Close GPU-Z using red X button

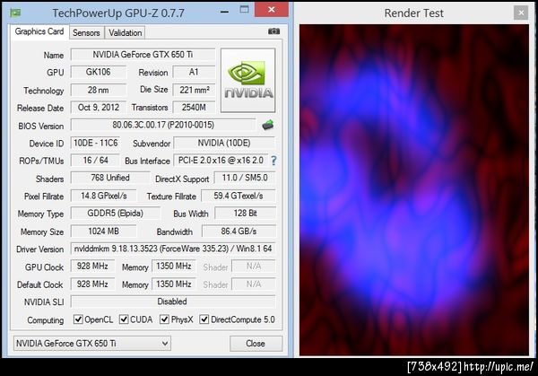click(x=272, y=10)
